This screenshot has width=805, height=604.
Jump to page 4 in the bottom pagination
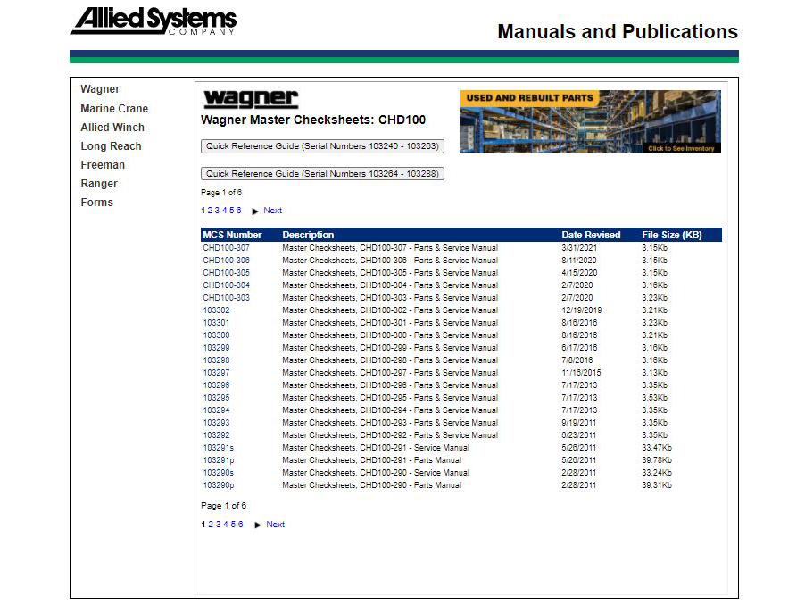coord(226,525)
